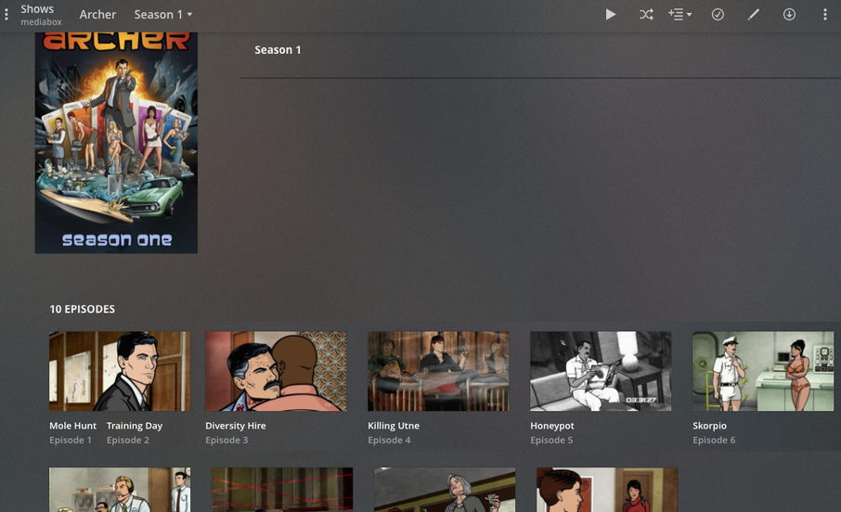Expand the Season 1 dropdown
841x512 pixels.
(x=163, y=15)
